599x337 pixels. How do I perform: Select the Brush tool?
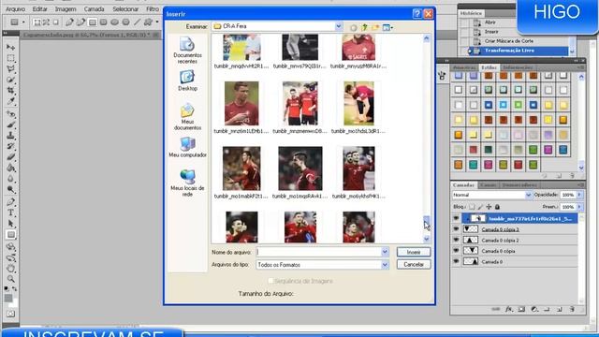10,125
